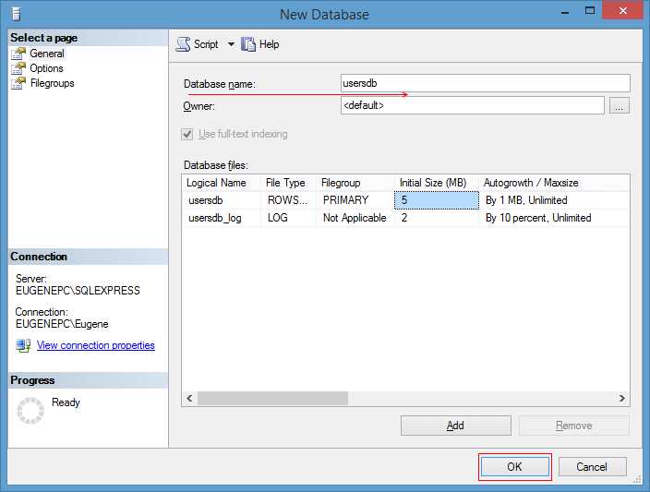Expand the Script dropdown arrow
Screen dimensions: 650x492
point(231,44)
